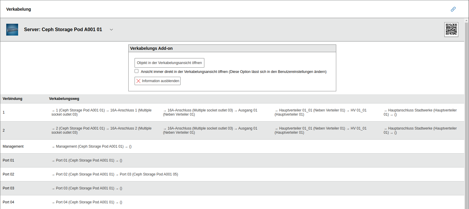The width and height of the screenshot is (469, 209).
Task: Click the vertical scrollbar track
Action: click(466, 119)
